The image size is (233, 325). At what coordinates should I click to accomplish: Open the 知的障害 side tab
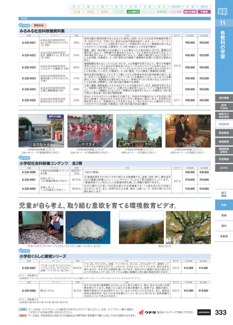[224, 98]
